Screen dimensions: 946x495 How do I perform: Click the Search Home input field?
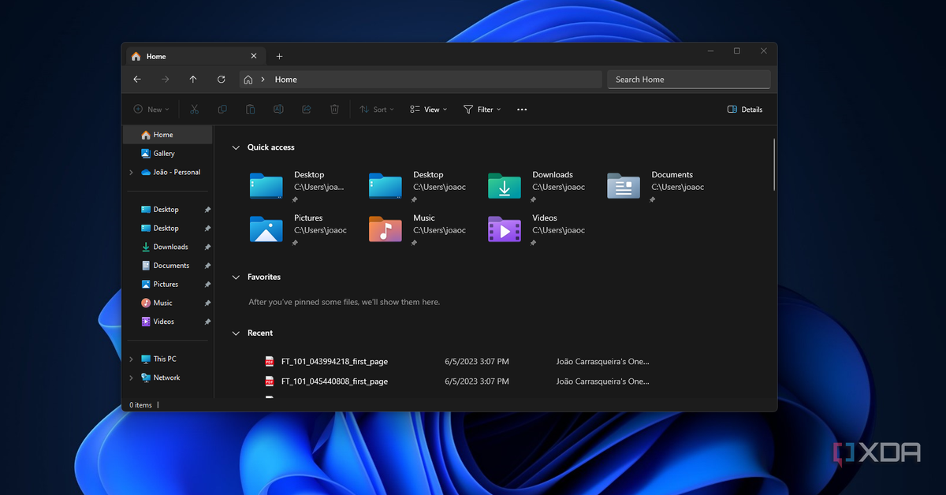pyautogui.click(x=688, y=80)
